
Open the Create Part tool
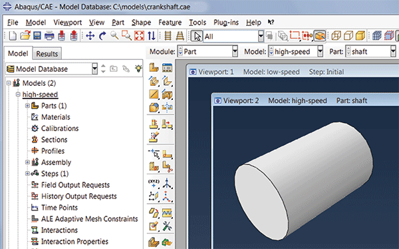pos(154,68)
